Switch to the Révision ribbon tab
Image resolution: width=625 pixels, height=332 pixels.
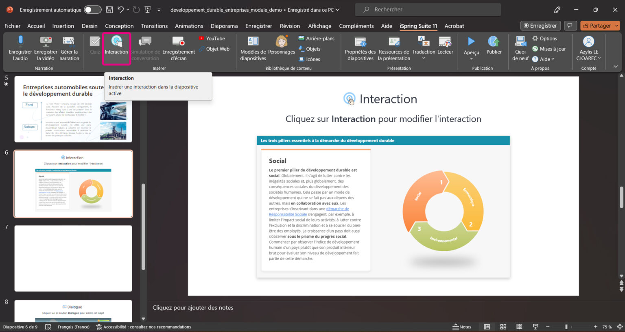pyautogui.click(x=289, y=26)
